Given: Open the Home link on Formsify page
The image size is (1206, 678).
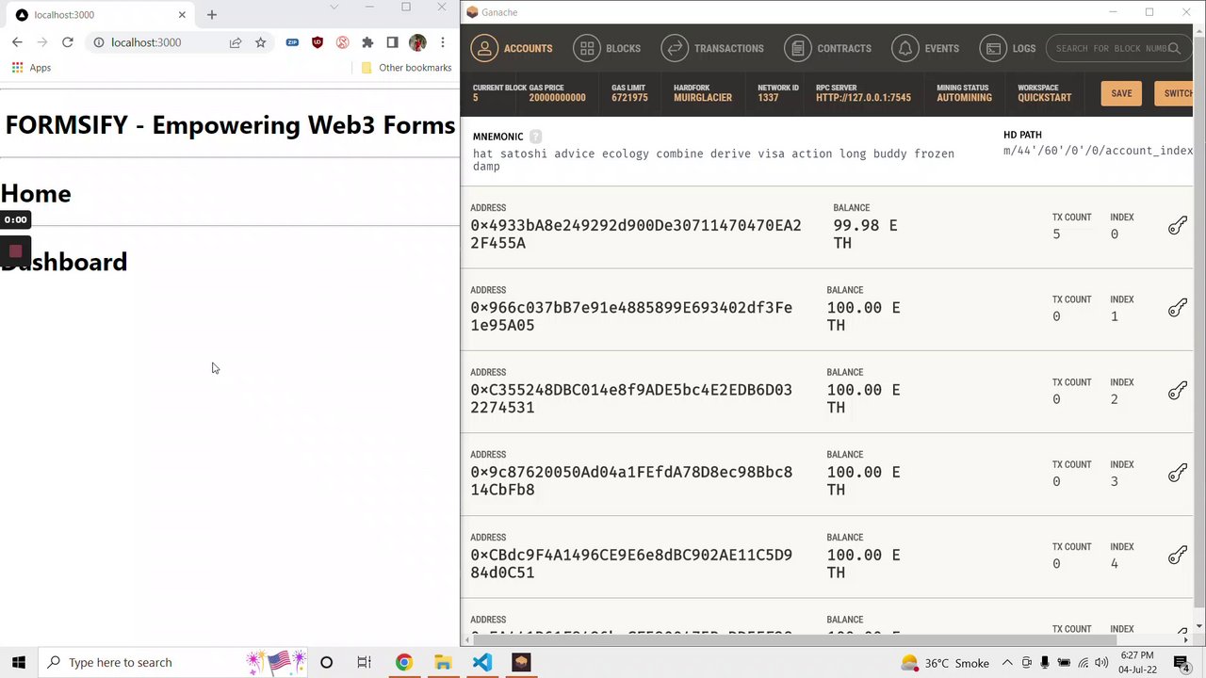Looking at the screenshot, I should tap(36, 193).
